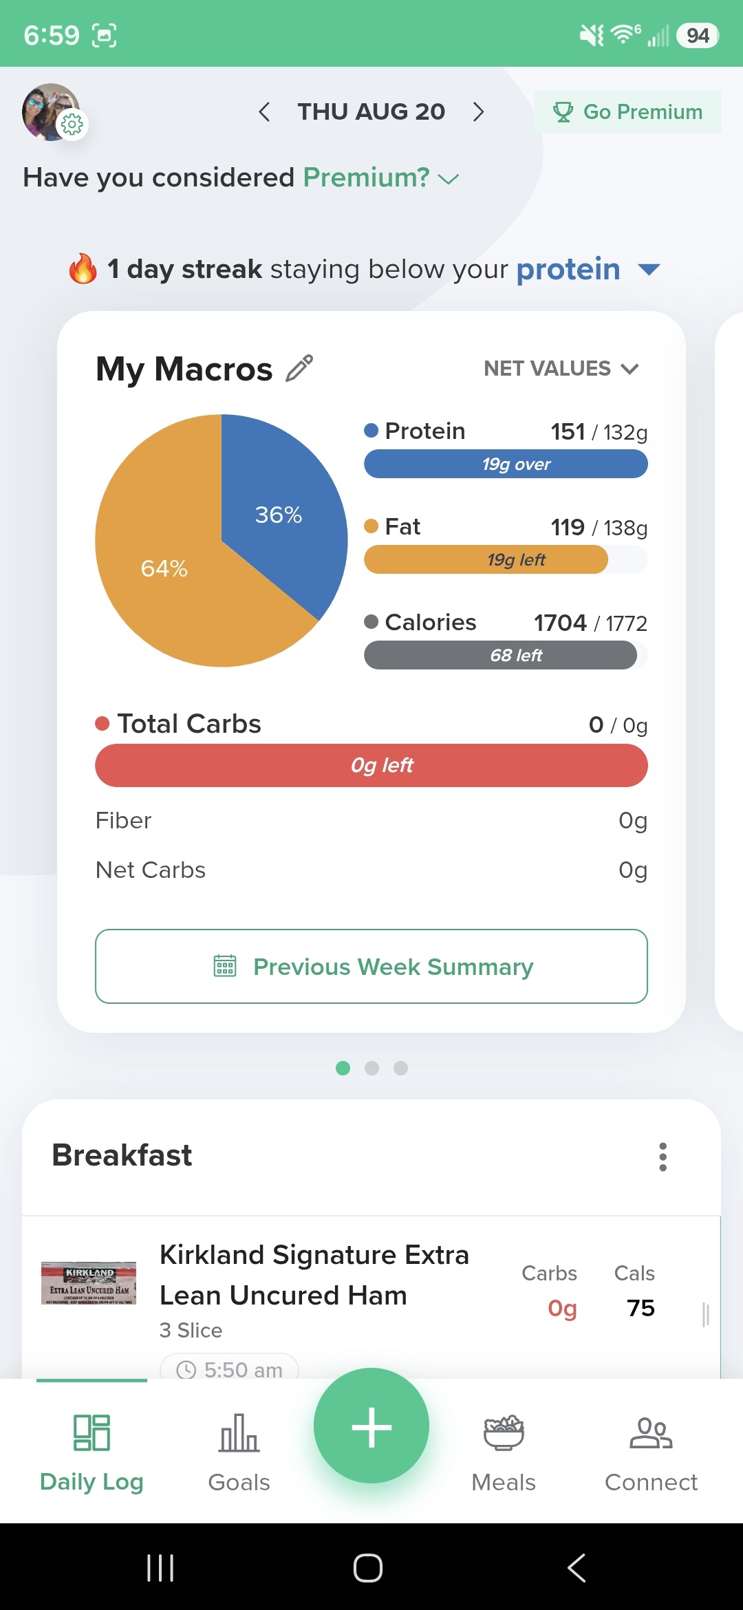Open settings via the profile gear icon
The height and width of the screenshot is (1610, 743).
[x=72, y=125]
